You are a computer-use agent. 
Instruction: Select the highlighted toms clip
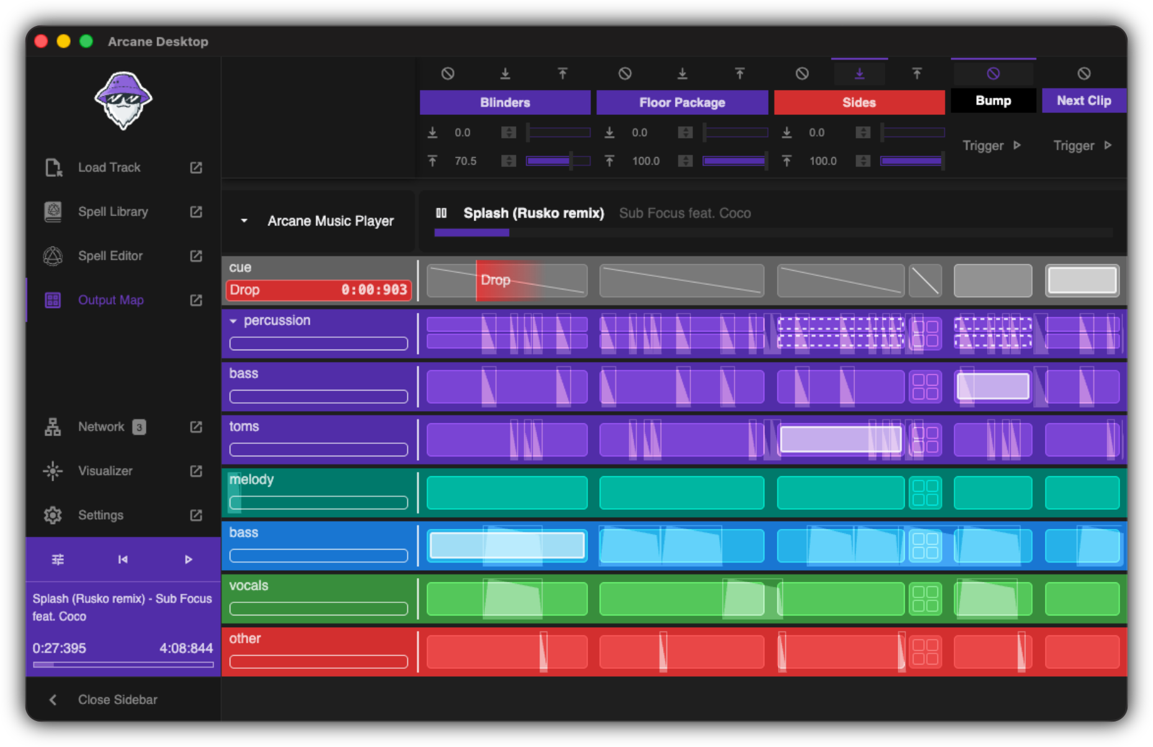[840, 439]
